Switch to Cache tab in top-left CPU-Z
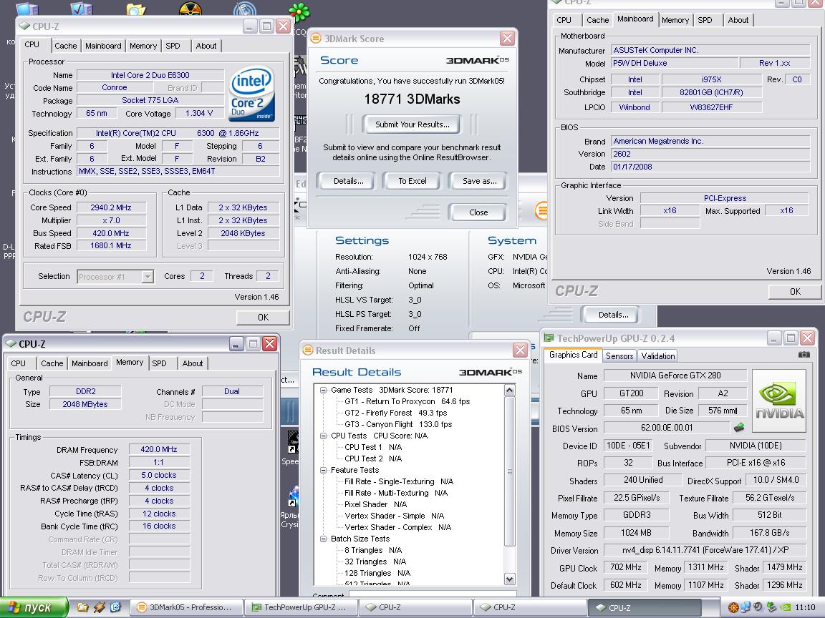The image size is (825, 618). 66,46
